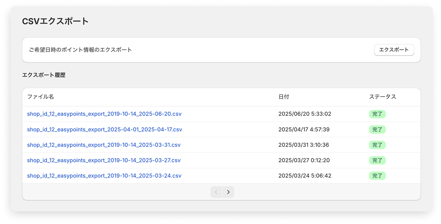Click the エクスポート履歴 section heading
The height and width of the screenshot is (224, 441).
[44, 75]
